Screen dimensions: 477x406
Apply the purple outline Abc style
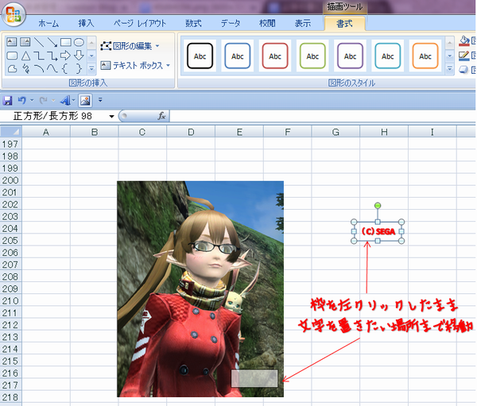(350, 56)
